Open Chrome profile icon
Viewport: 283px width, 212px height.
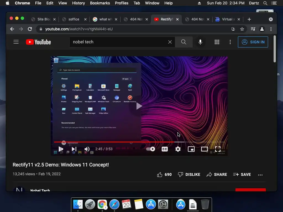[262, 29]
